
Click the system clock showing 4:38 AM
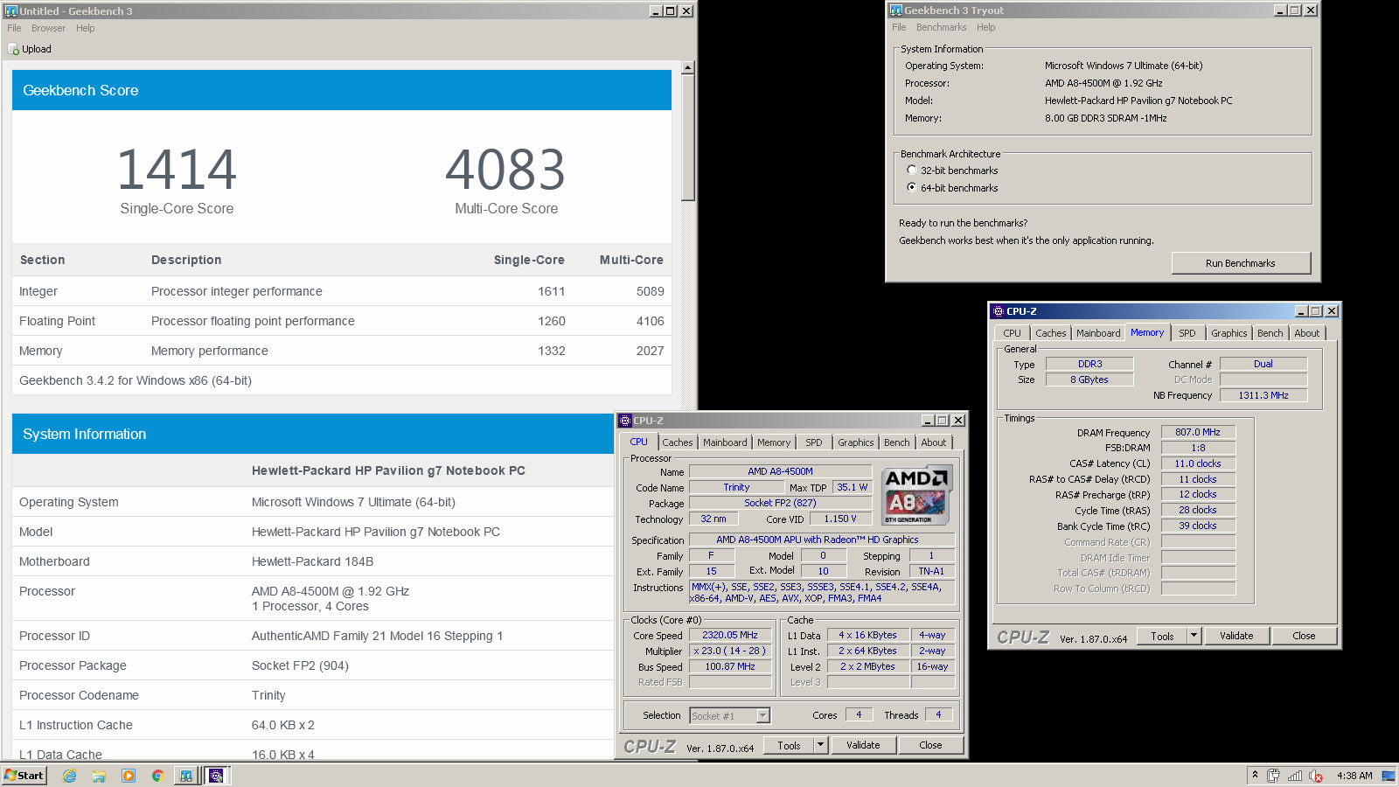1354,776
